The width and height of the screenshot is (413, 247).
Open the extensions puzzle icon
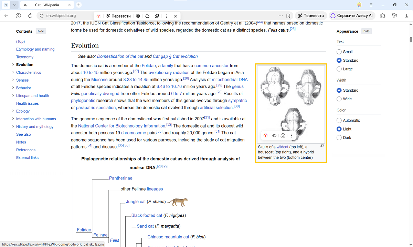point(383,16)
